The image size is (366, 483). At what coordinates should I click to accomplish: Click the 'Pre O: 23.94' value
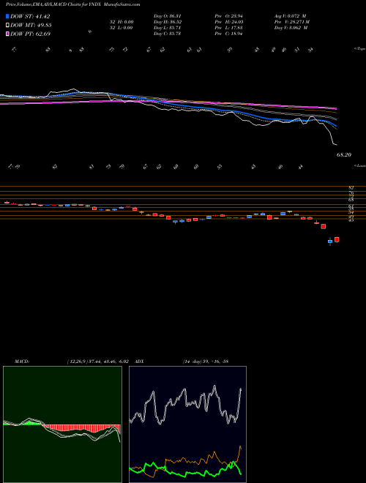click(228, 16)
